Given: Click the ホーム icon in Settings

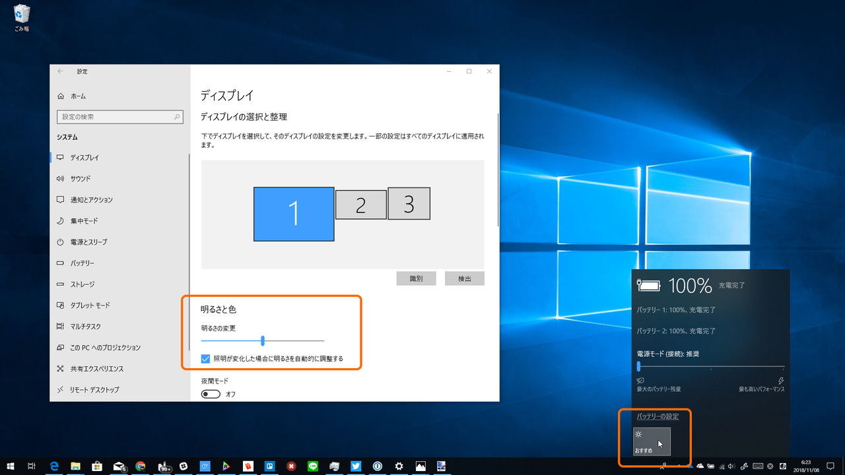Looking at the screenshot, I should click(76, 96).
